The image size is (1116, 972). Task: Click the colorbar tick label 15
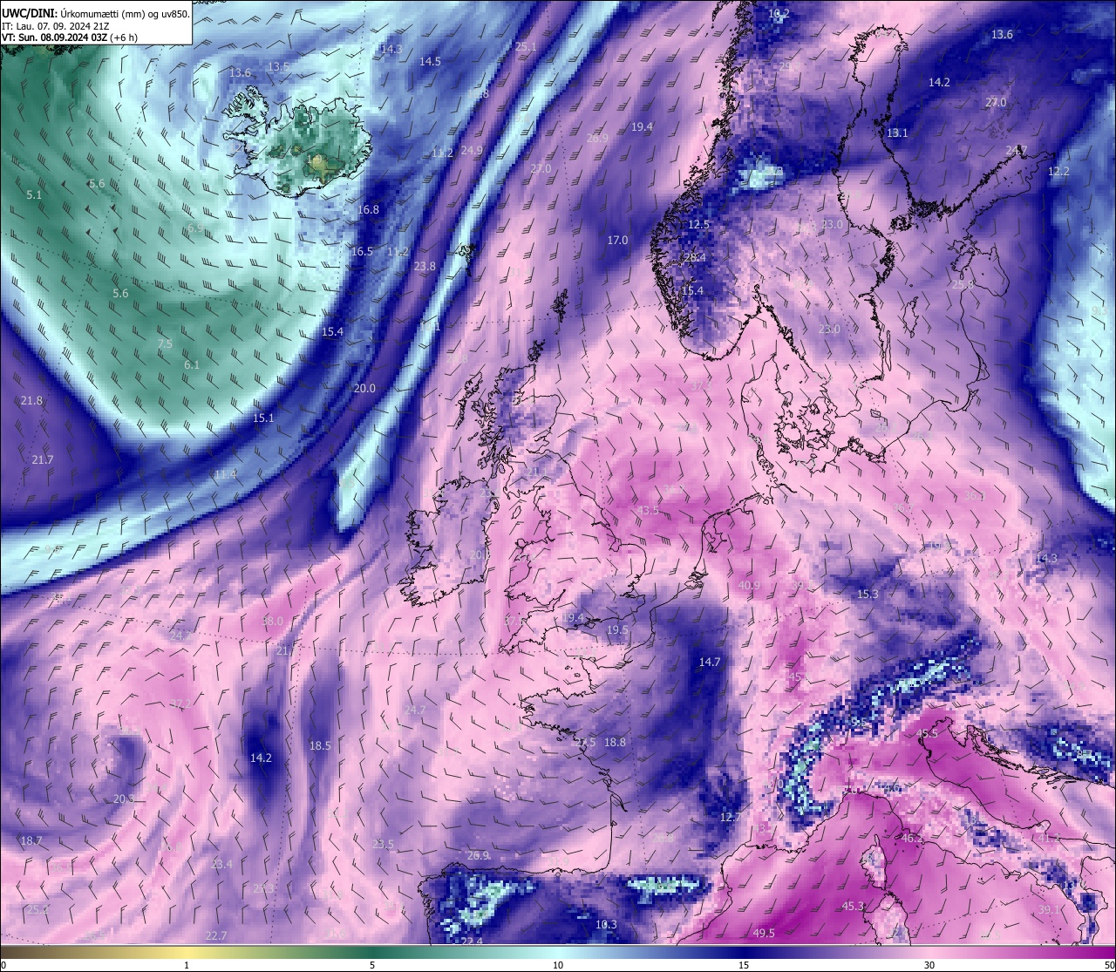tap(744, 965)
